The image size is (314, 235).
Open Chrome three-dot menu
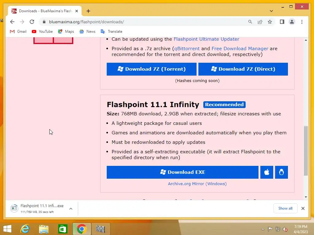[302, 22]
